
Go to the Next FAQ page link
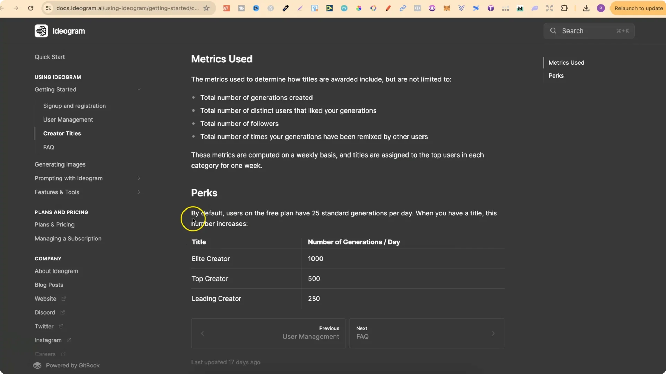427,333
